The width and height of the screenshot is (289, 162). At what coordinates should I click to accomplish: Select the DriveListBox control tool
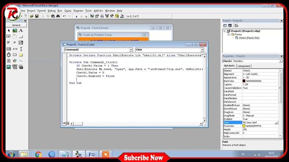coord(15,55)
